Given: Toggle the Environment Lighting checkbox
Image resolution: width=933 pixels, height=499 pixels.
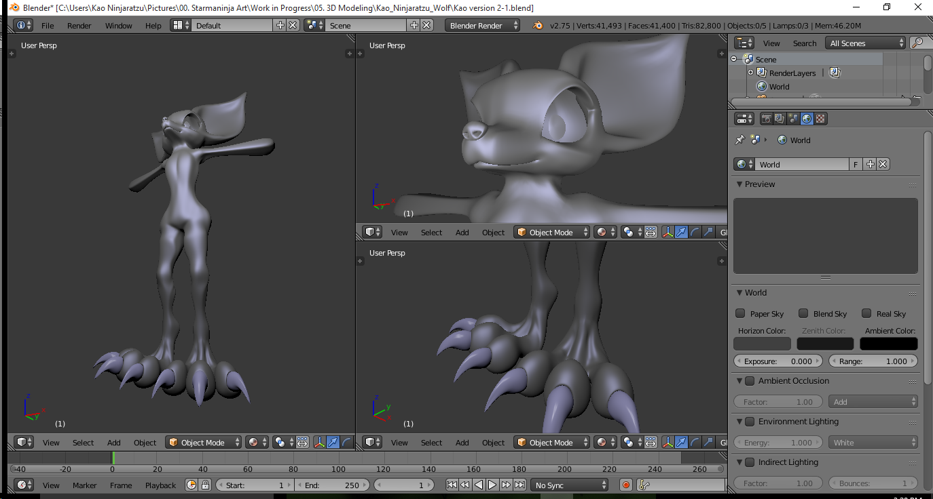Looking at the screenshot, I should pyautogui.click(x=750, y=422).
